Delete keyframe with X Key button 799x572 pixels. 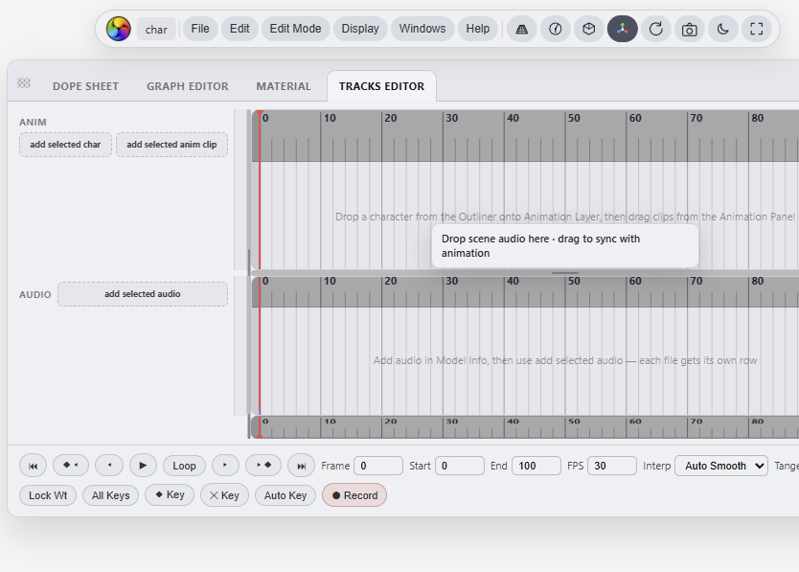pyautogui.click(x=224, y=495)
